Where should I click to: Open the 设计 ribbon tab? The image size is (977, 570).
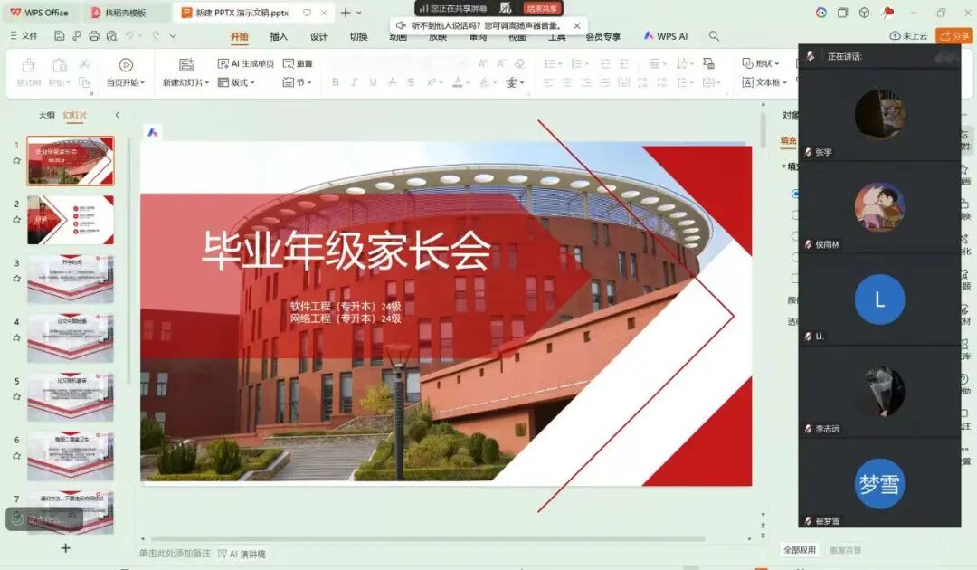tap(318, 37)
